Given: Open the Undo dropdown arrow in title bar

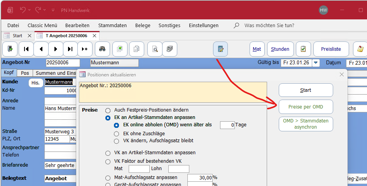Looking at the screenshot, I should (33, 10).
